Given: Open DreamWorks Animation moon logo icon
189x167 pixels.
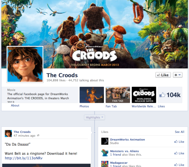Looking at the screenshot, I should click(x=105, y=141).
